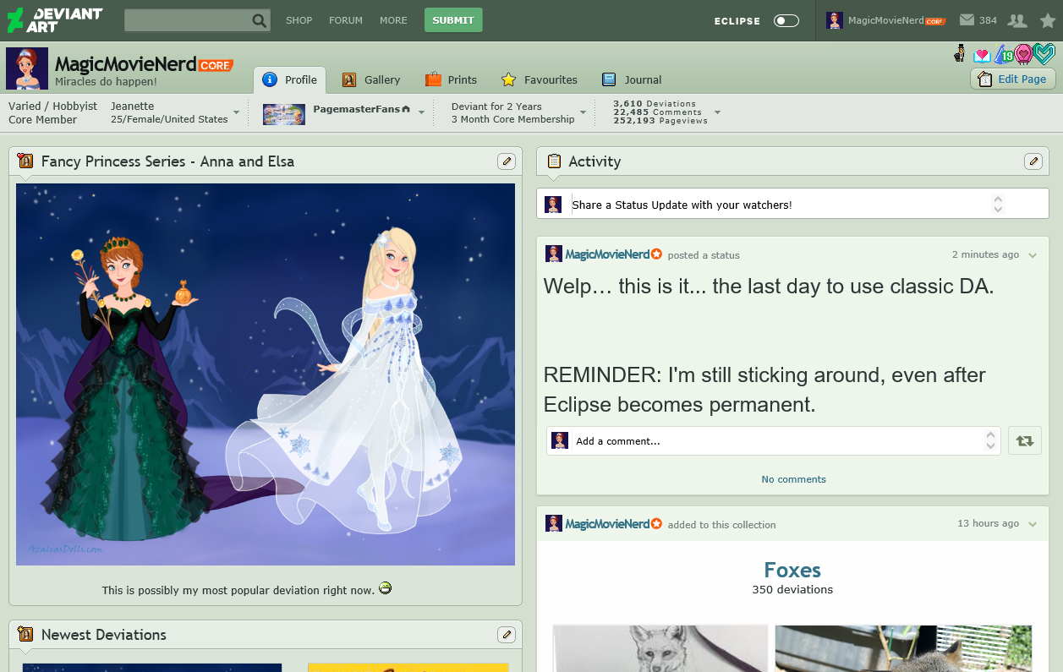Switch to the Gallery tab
Viewport: 1063px width, 672px height.
tap(371, 79)
